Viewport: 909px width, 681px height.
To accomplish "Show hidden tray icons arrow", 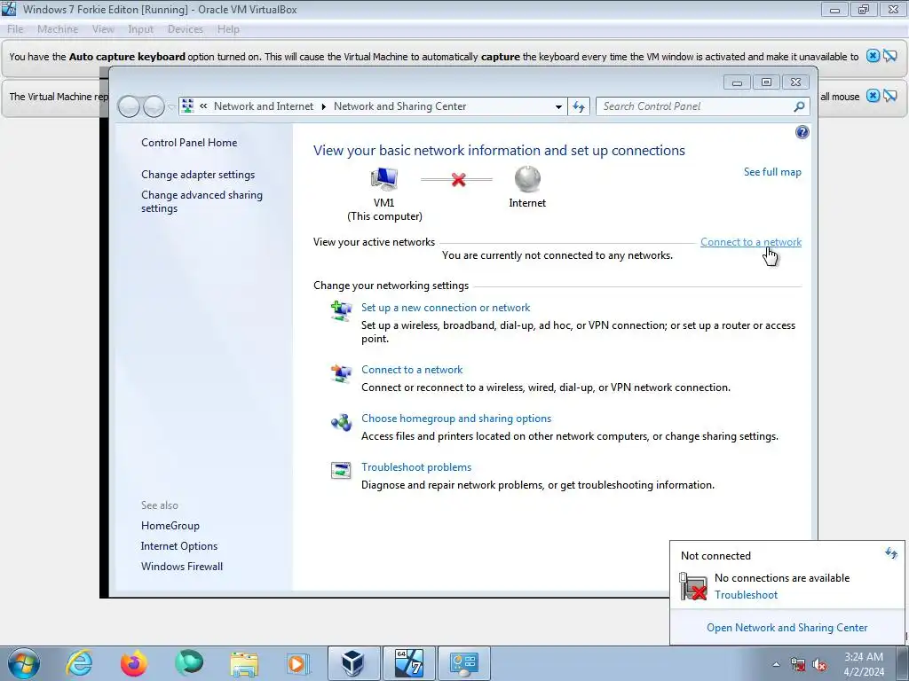I will [776, 664].
